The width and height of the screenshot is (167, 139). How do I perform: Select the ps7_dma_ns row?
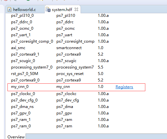point(22,107)
